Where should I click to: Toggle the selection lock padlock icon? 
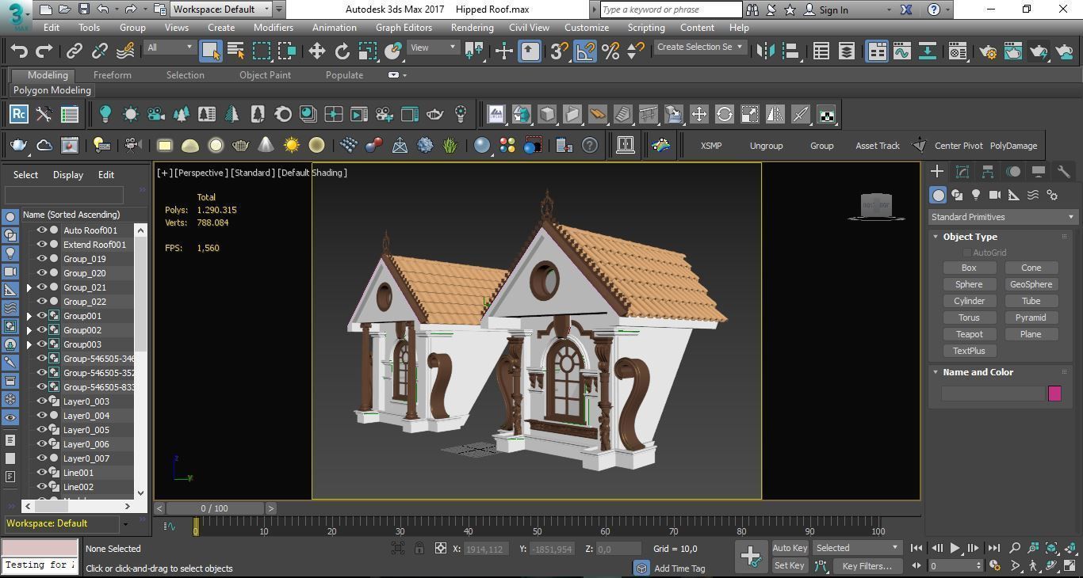click(419, 548)
